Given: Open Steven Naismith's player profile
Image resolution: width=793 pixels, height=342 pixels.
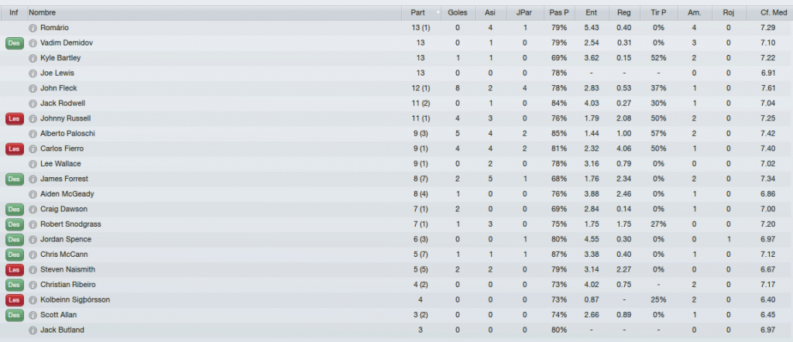Looking at the screenshot, I should pyautogui.click(x=67, y=270).
